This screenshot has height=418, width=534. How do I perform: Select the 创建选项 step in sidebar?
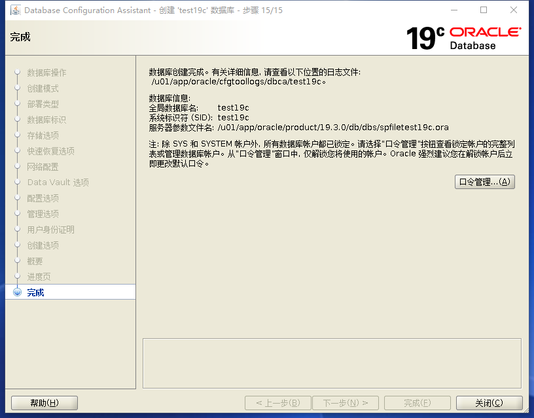pyautogui.click(x=43, y=245)
